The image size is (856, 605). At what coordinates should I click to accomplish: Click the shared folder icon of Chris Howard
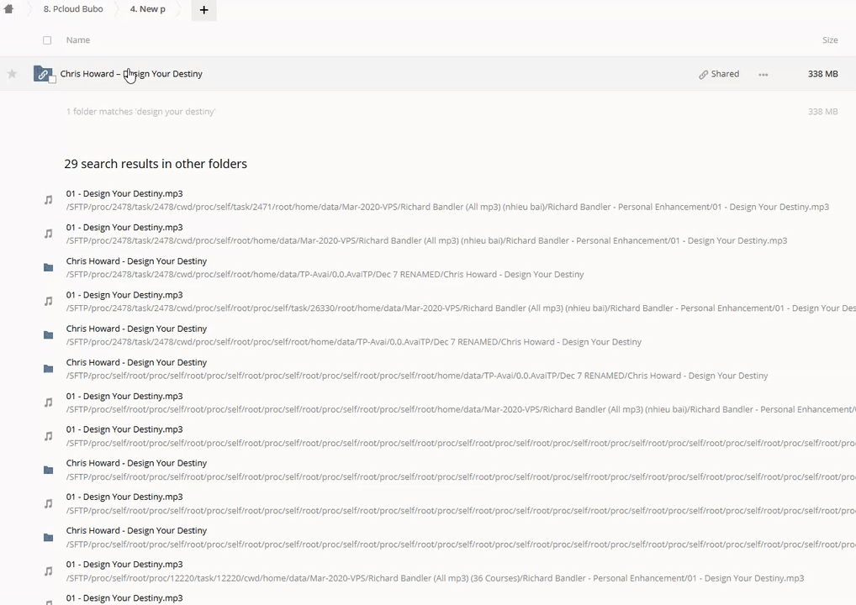click(x=42, y=74)
